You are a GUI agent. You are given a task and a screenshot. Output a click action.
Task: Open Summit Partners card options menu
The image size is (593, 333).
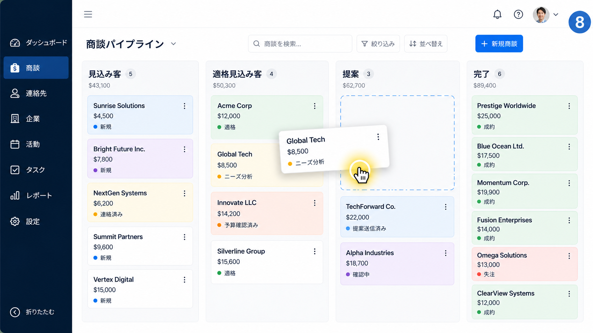coord(184,237)
